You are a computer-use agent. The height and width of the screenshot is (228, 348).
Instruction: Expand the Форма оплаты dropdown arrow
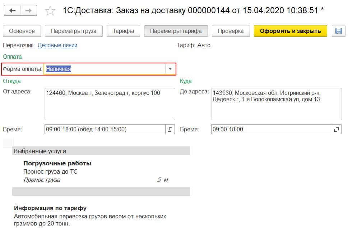coord(170,69)
